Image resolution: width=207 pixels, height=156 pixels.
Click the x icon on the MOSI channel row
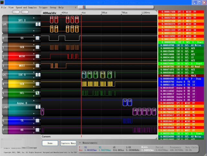click(x=34, y=63)
